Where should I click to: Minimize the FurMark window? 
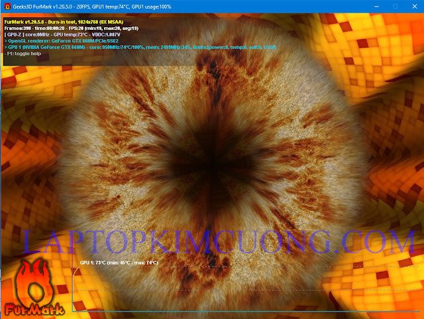[x=376, y=7]
